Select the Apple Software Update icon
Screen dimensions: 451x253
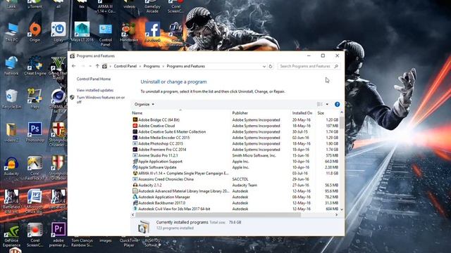tap(135, 167)
